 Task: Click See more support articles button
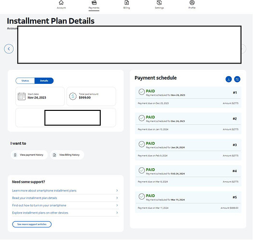[x=32, y=224]
